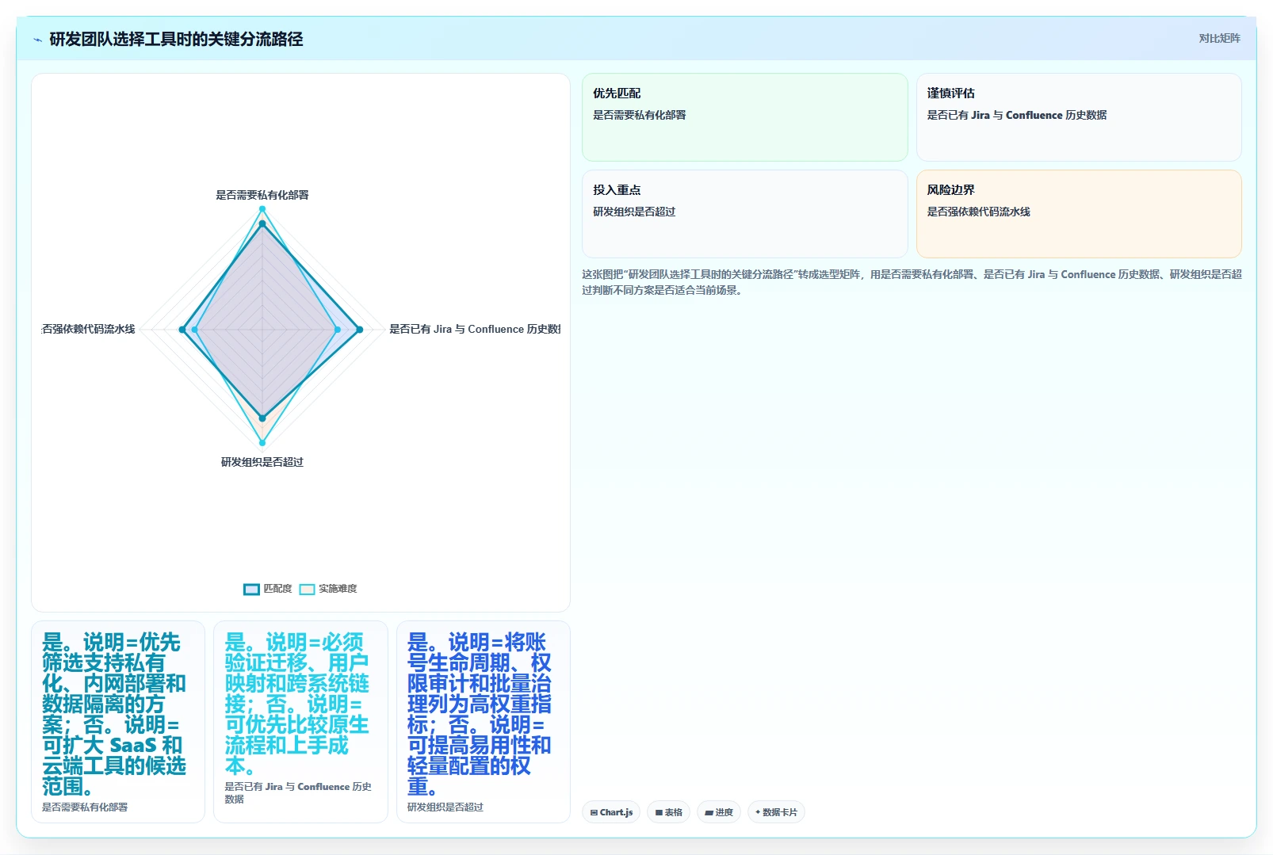1273x855 pixels.
Task: Click the rightmost radar data point of 匹配度
Action: tap(360, 330)
